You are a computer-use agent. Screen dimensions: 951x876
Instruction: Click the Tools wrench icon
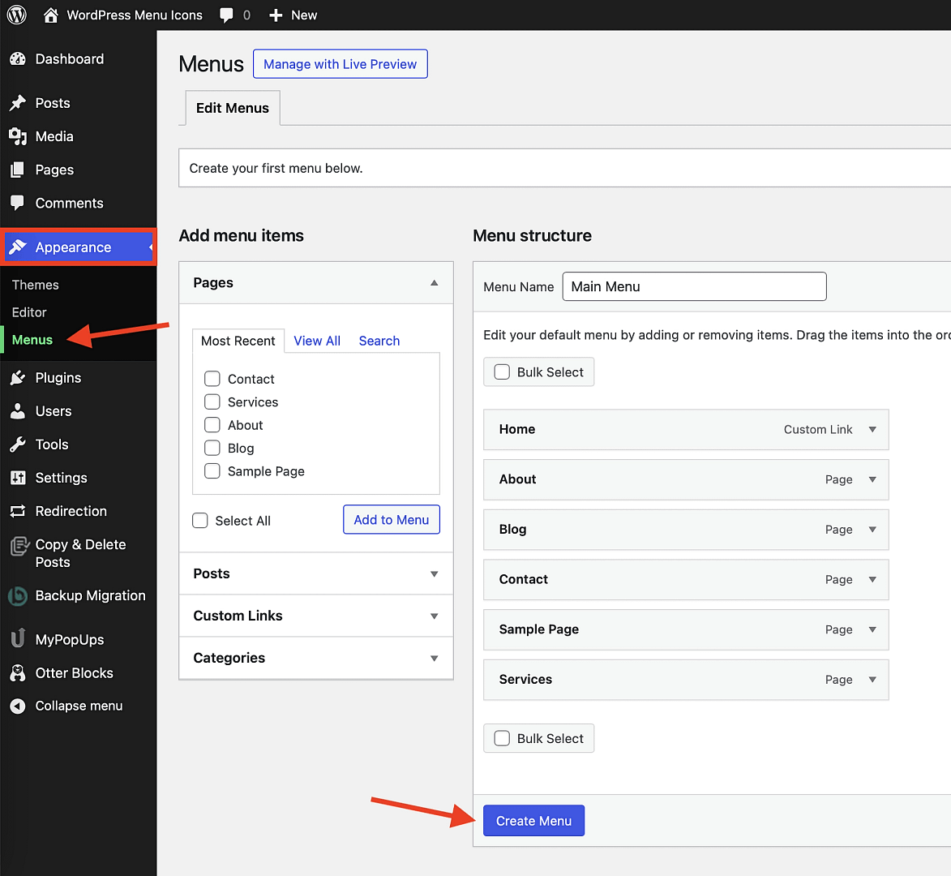(18, 444)
